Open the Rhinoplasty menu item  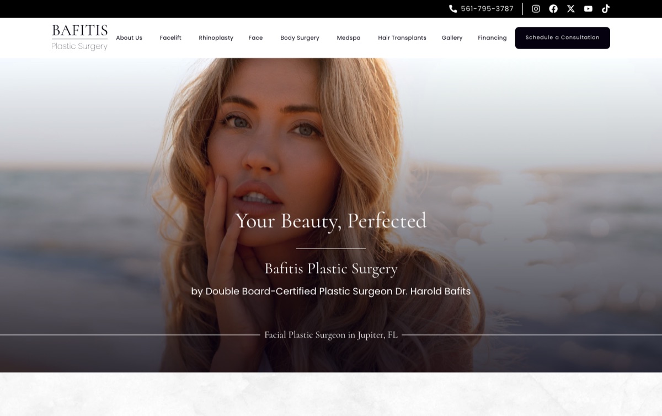point(216,38)
